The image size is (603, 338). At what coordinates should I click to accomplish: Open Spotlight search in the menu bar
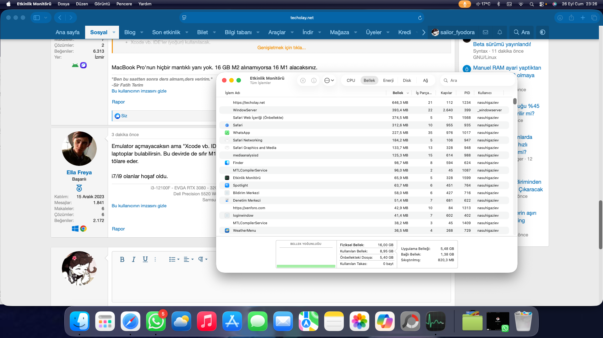click(531, 4)
